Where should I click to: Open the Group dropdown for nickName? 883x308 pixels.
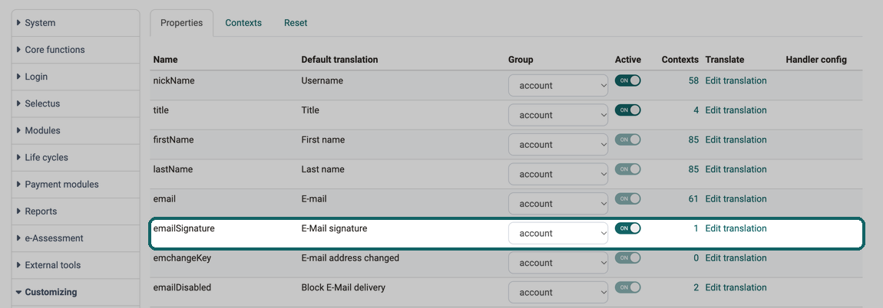tap(558, 86)
